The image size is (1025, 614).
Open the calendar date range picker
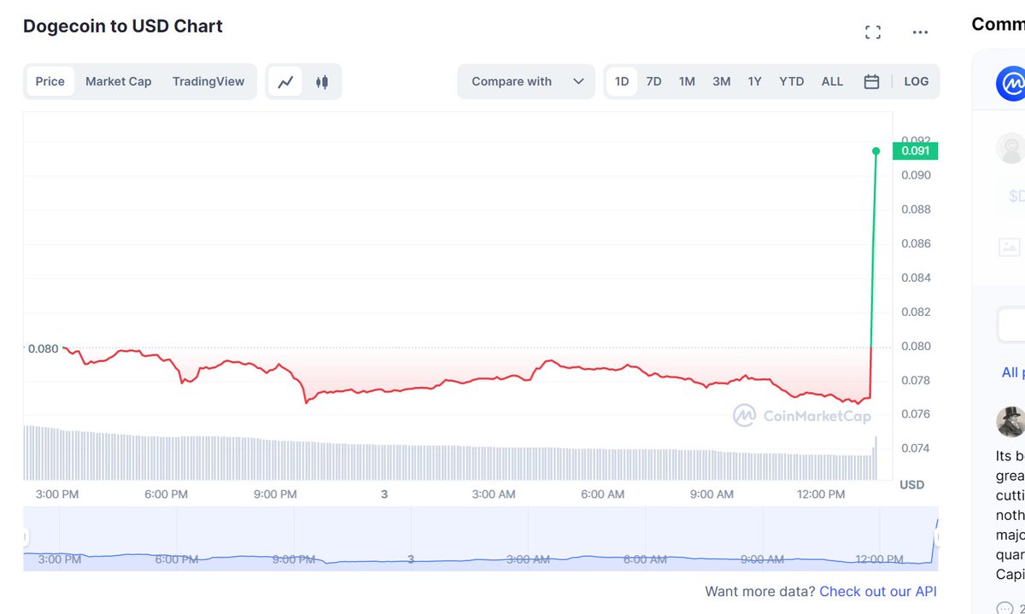click(871, 82)
